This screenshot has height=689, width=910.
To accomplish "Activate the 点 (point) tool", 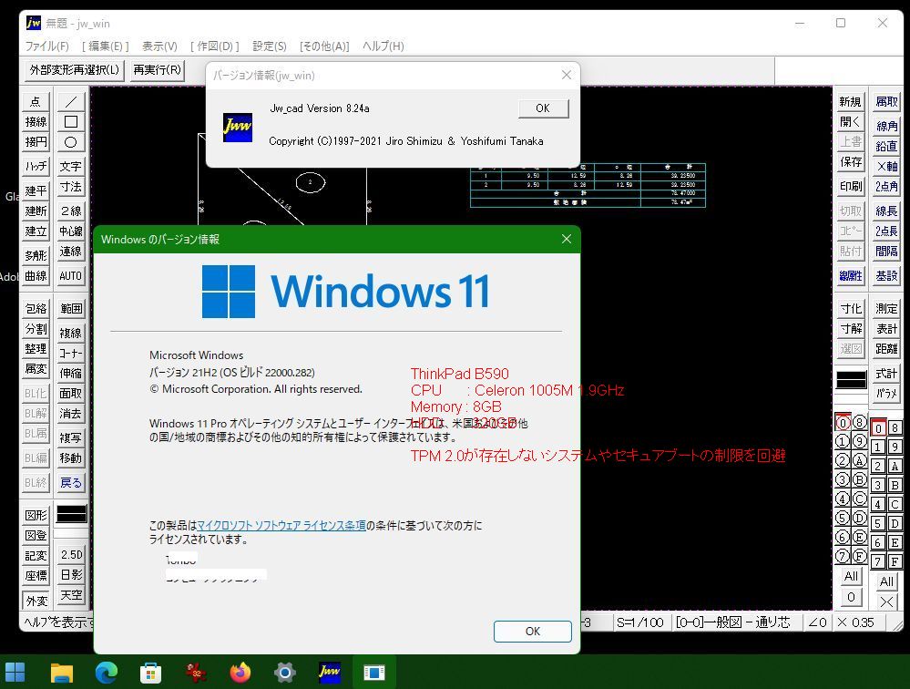I will pyautogui.click(x=36, y=101).
